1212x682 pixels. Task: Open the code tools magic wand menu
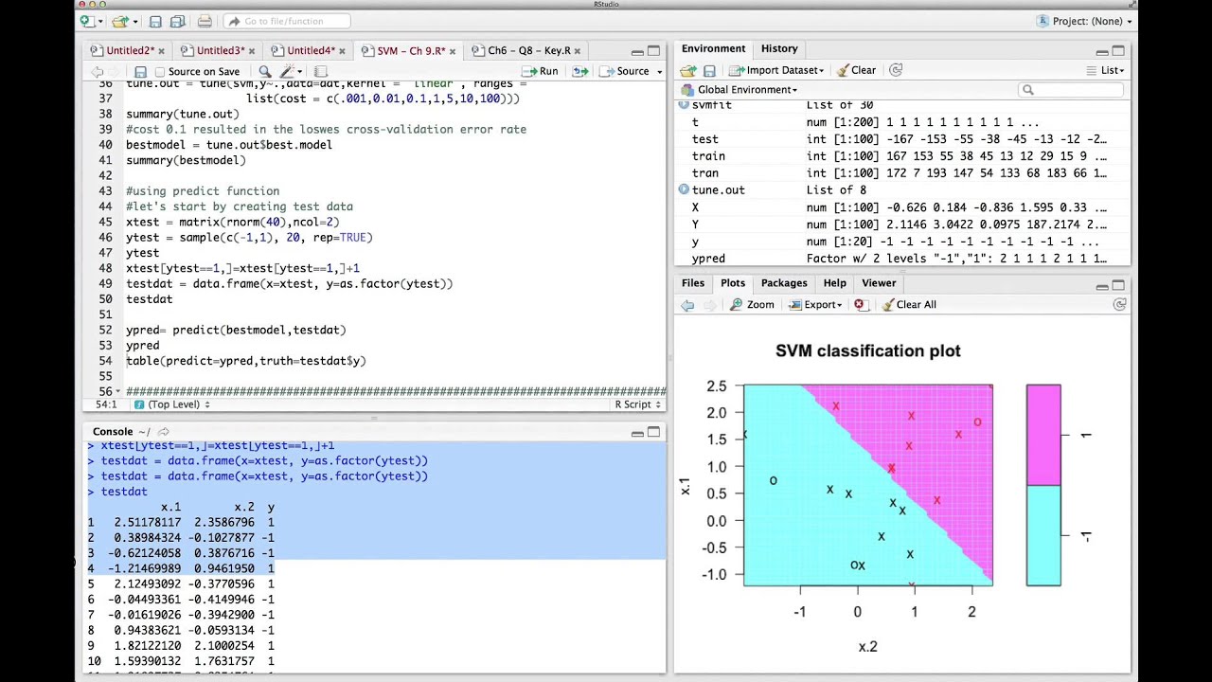coord(292,71)
